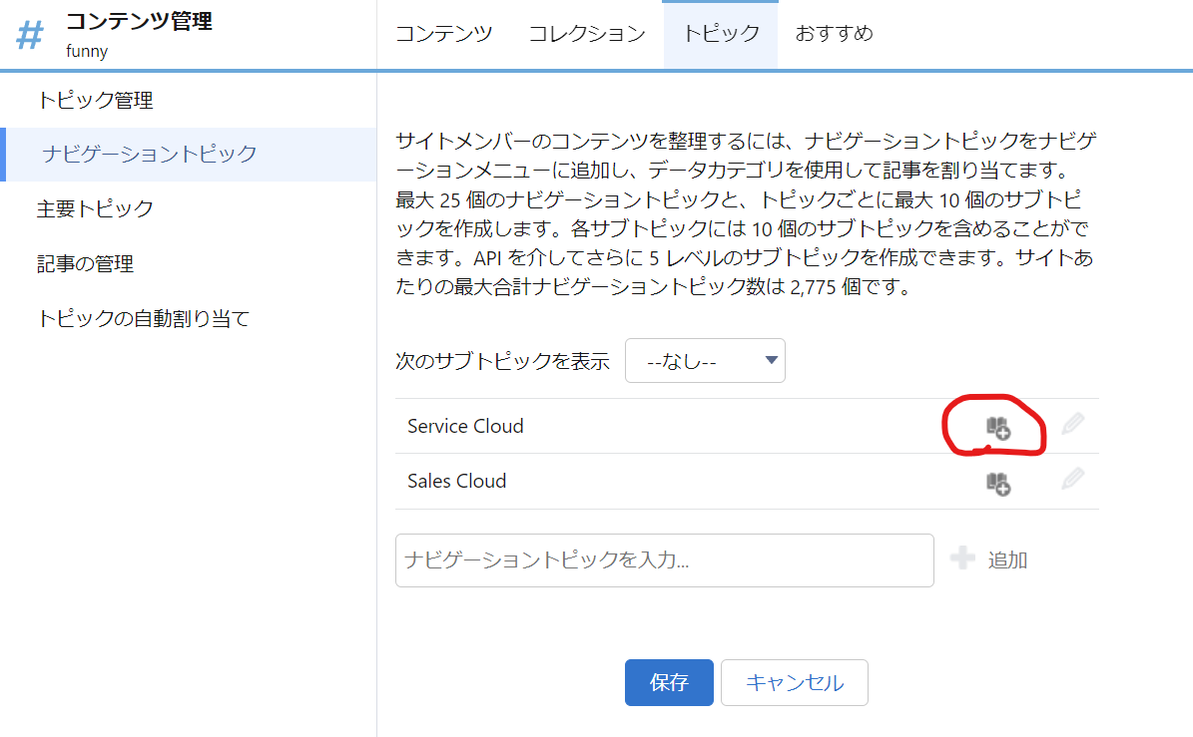Image resolution: width=1193 pixels, height=737 pixels.
Task: Click the pencil edit icon for Service Cloud
Action: tap(1073, 424)
